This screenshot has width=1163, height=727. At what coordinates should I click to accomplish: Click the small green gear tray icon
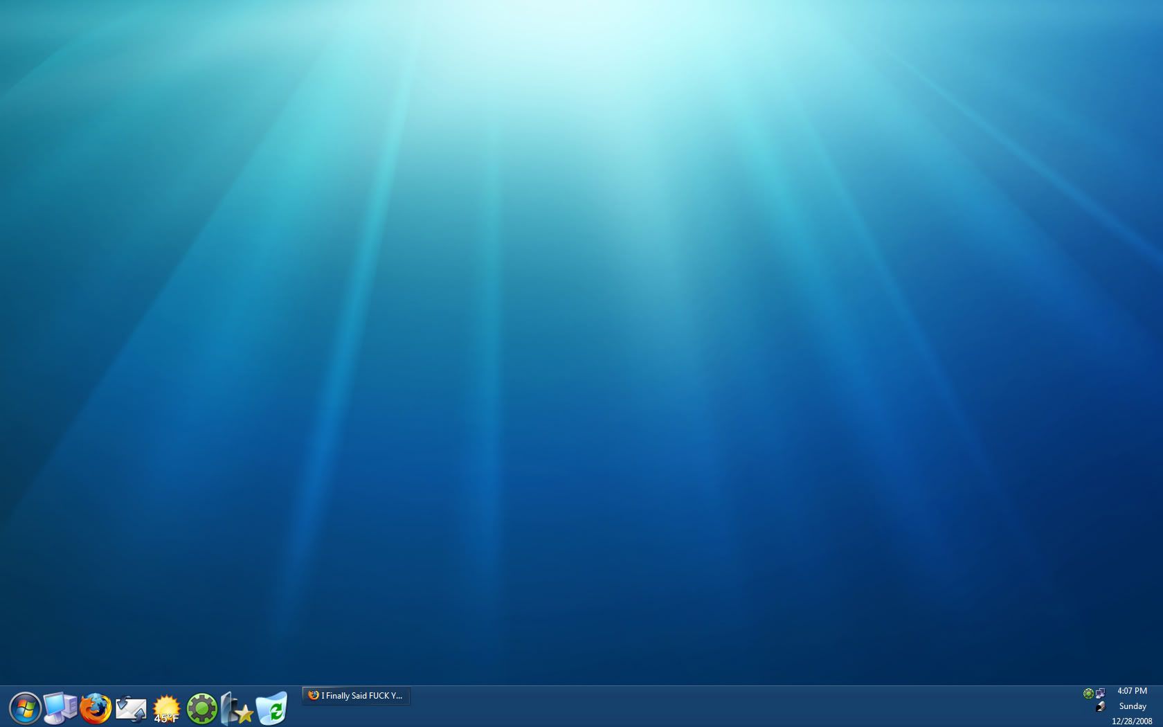(1088, 693)
